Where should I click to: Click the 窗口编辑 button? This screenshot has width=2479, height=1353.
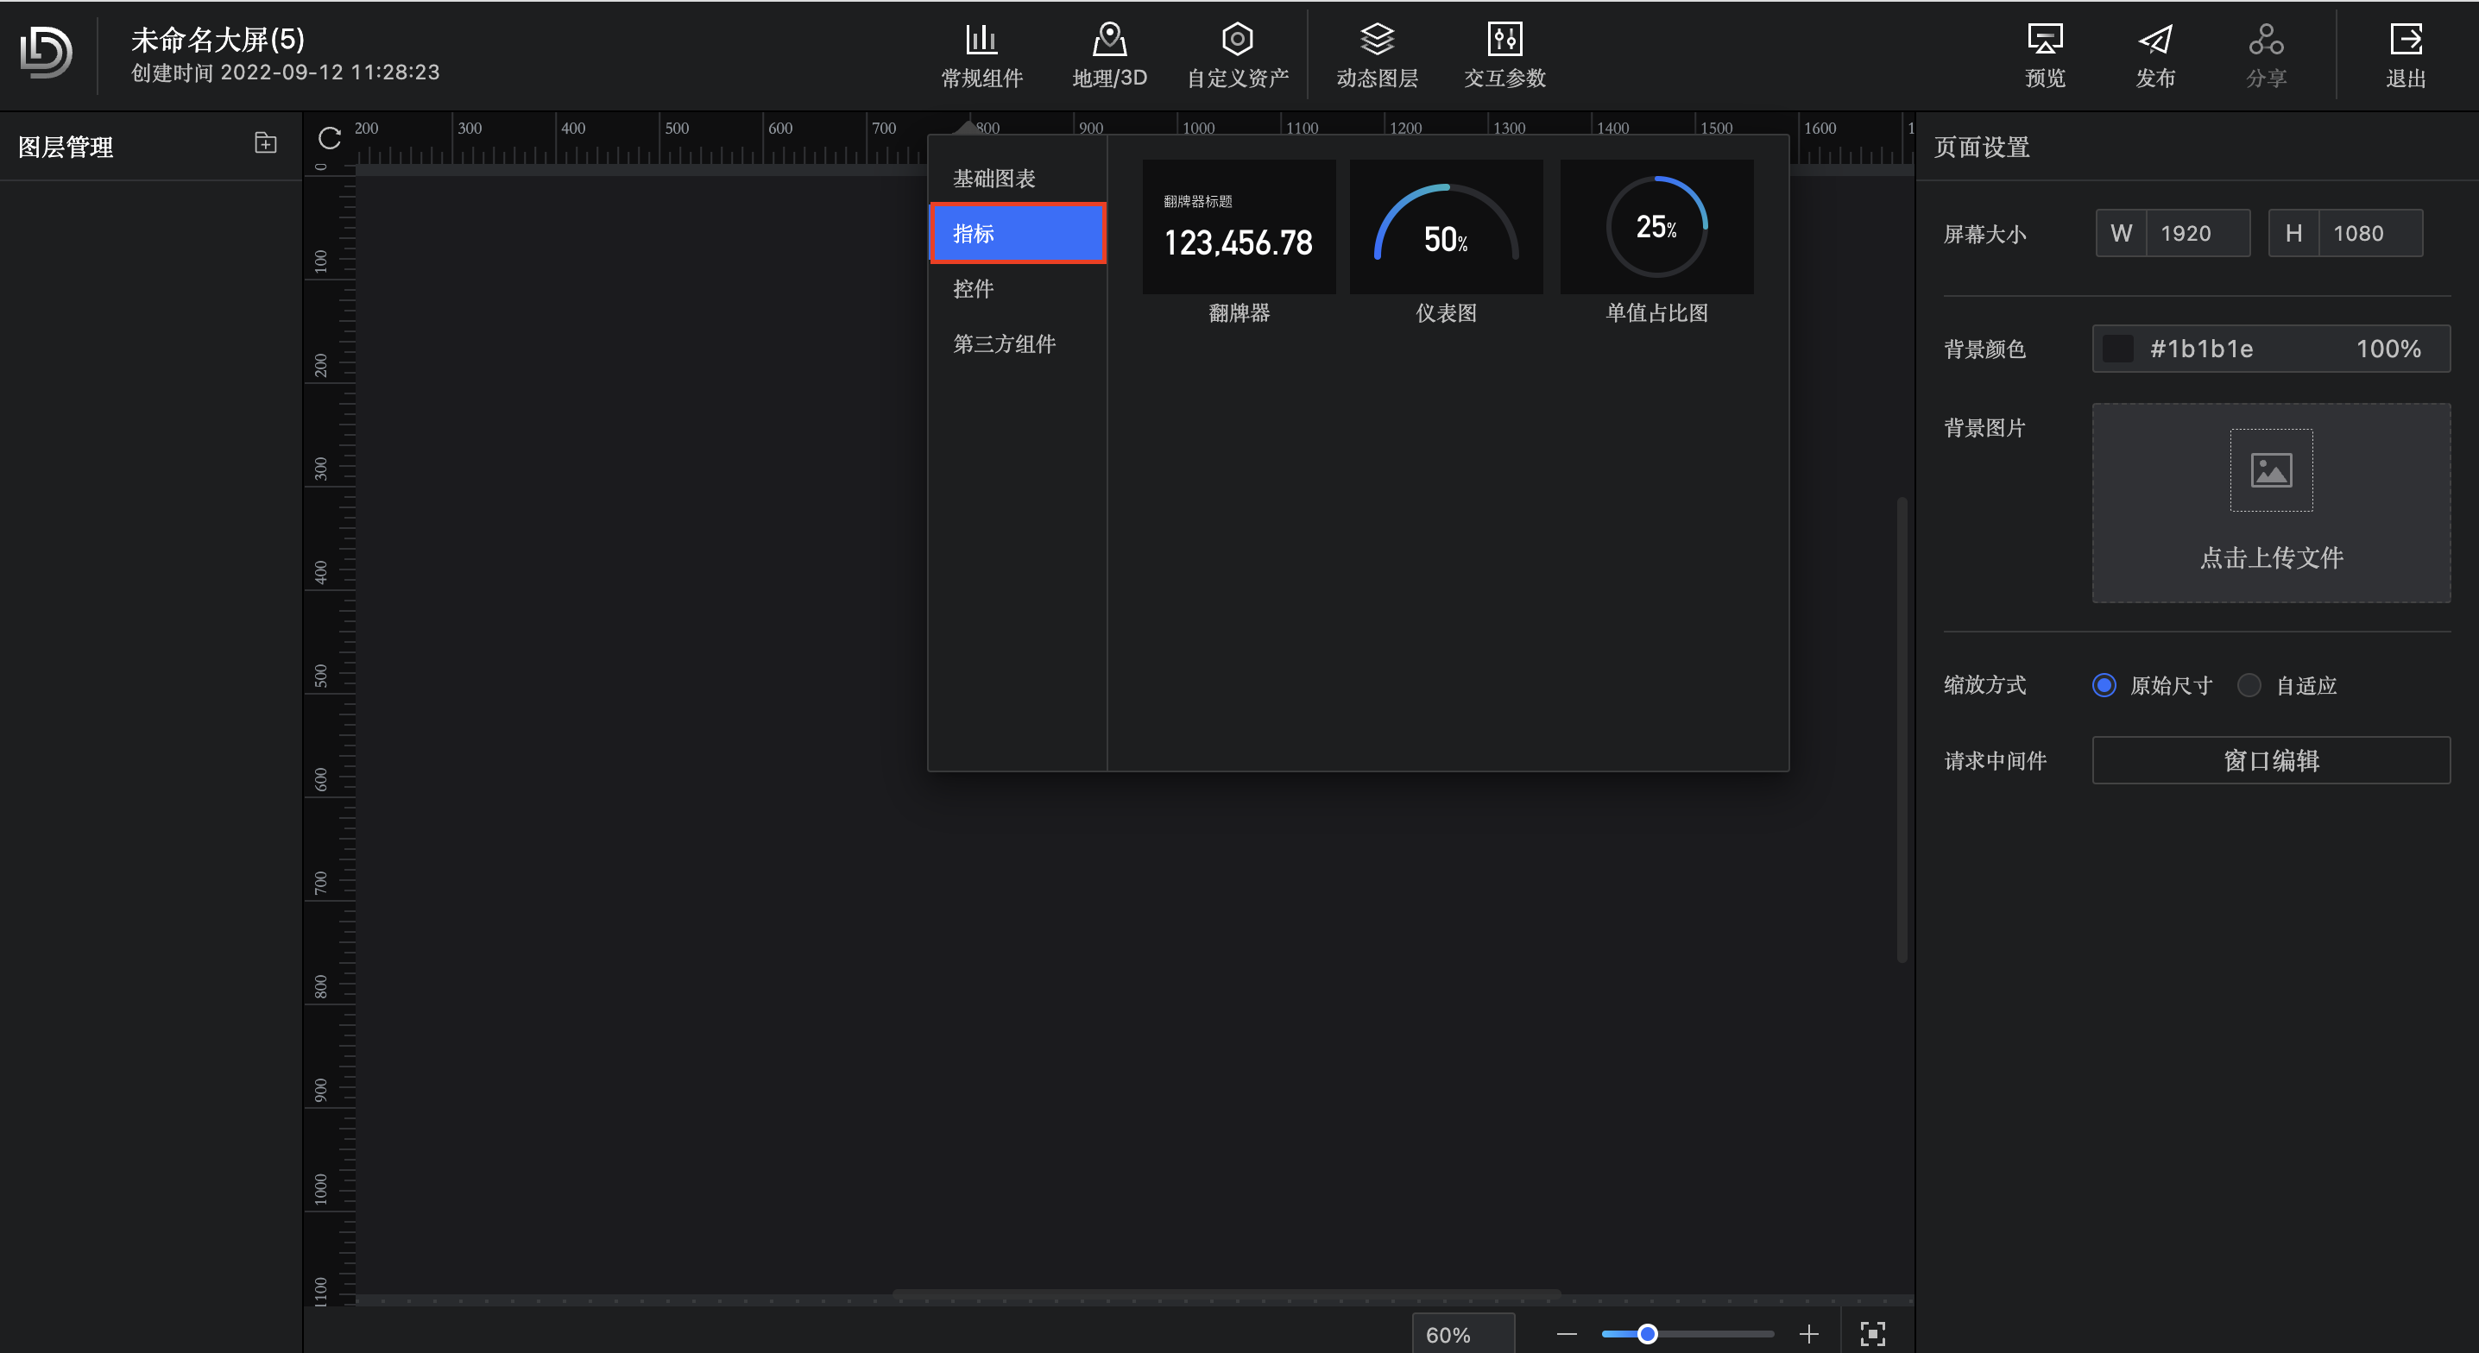(x=2270, y=760)
